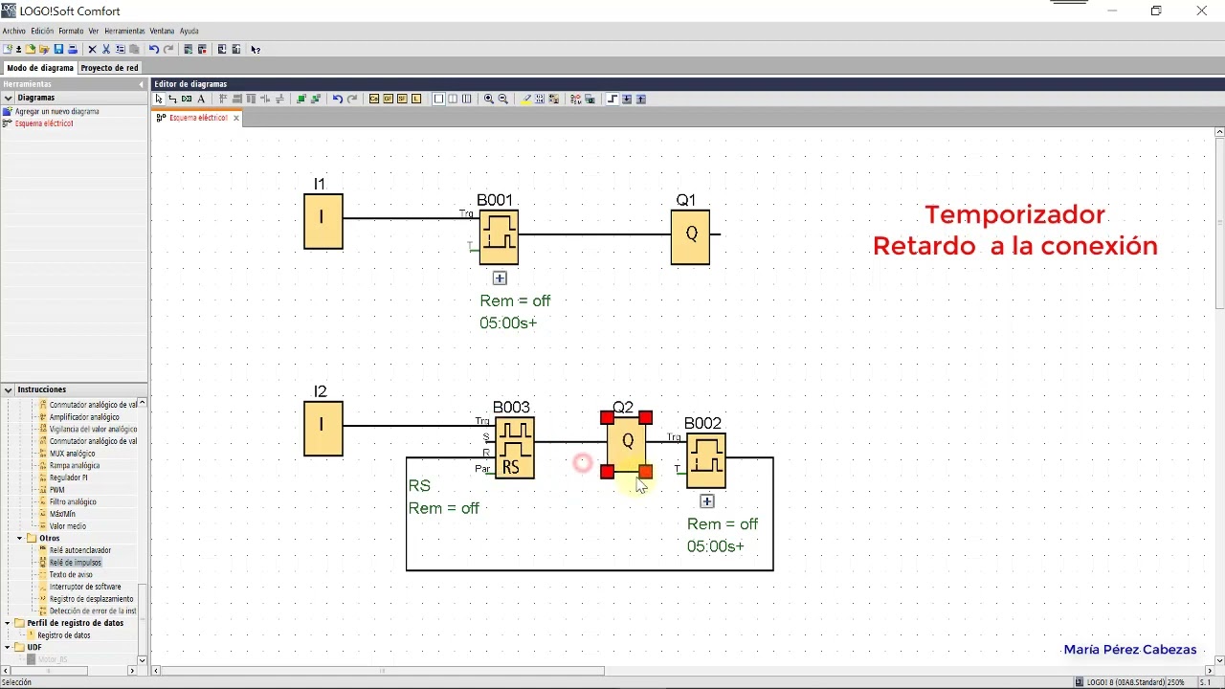Click the instructions tree scrollbar down arrow
The width and height of the screenshot is (1225, 689).
[143, 659]
